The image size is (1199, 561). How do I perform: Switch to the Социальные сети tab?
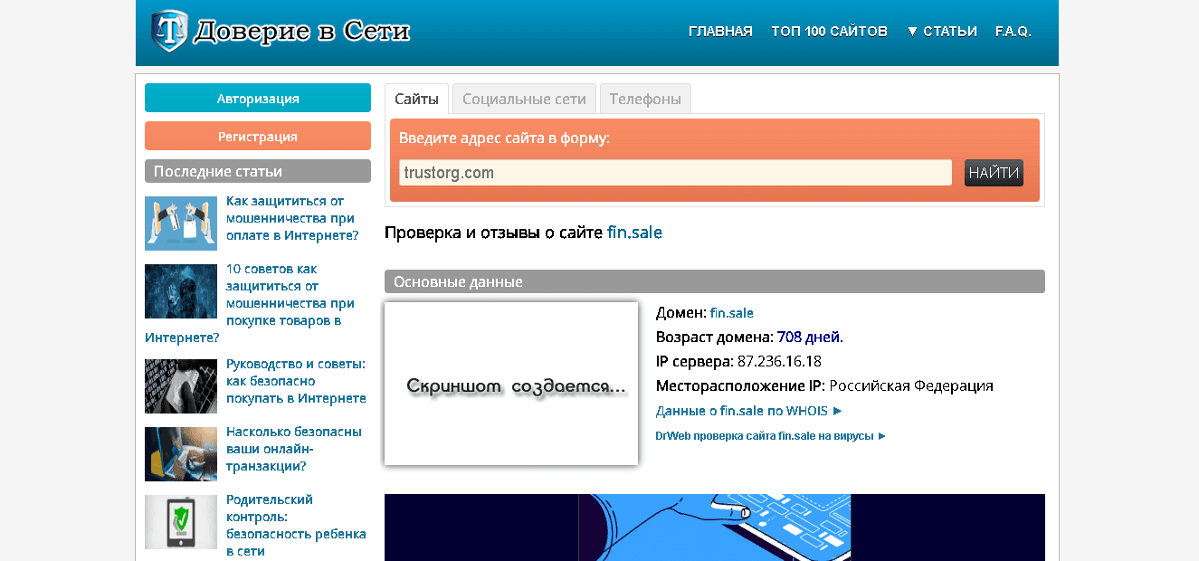[524, 97]
